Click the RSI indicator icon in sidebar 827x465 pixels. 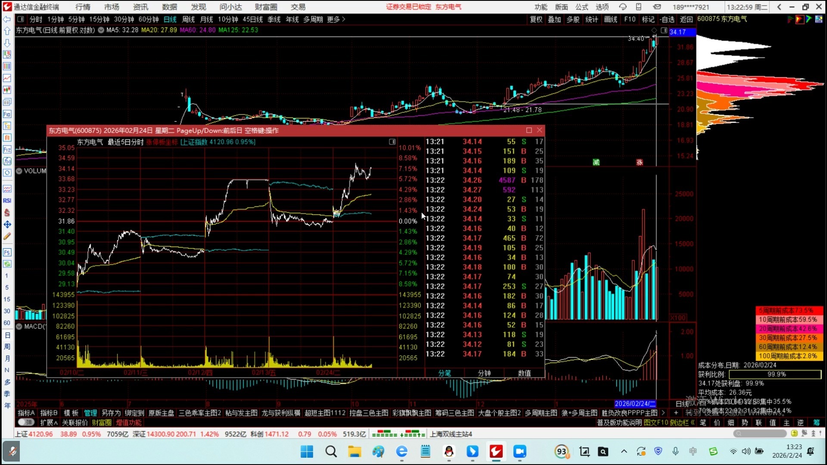click(x=7, y=201)
